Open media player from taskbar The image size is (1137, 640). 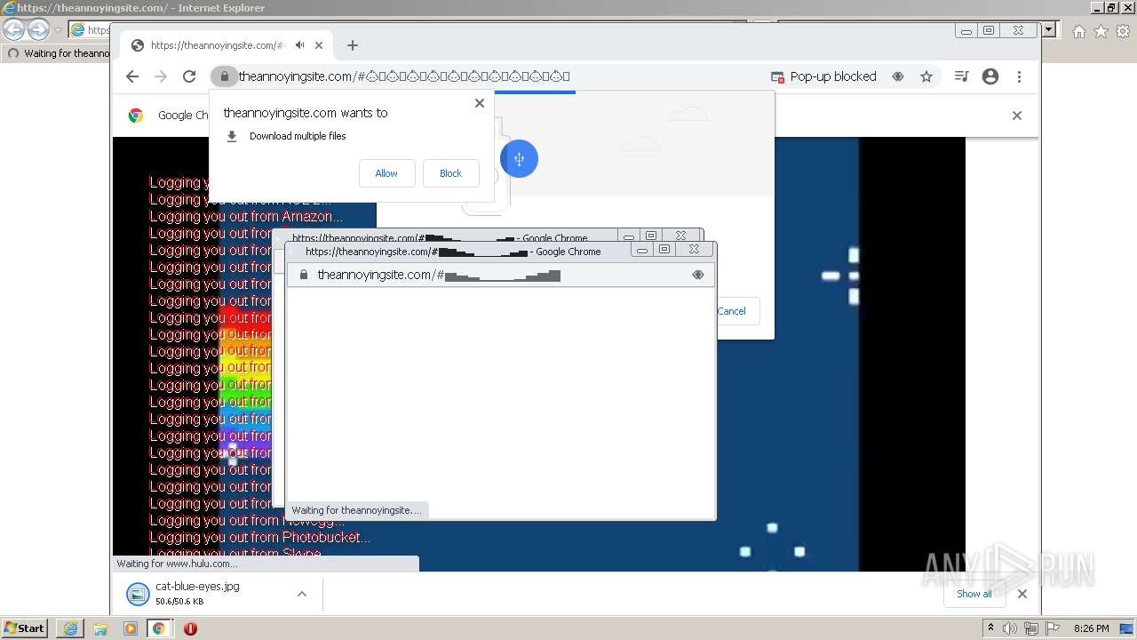point(131,628)
